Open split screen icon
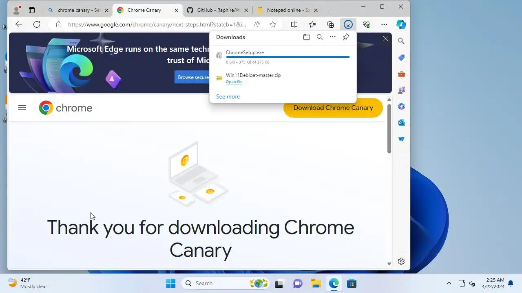 pyautogui.click(x=294, y=24)
